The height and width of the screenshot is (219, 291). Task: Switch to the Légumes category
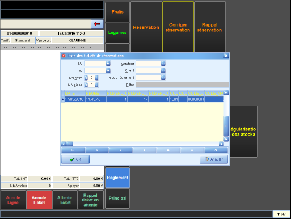point(117,33)
